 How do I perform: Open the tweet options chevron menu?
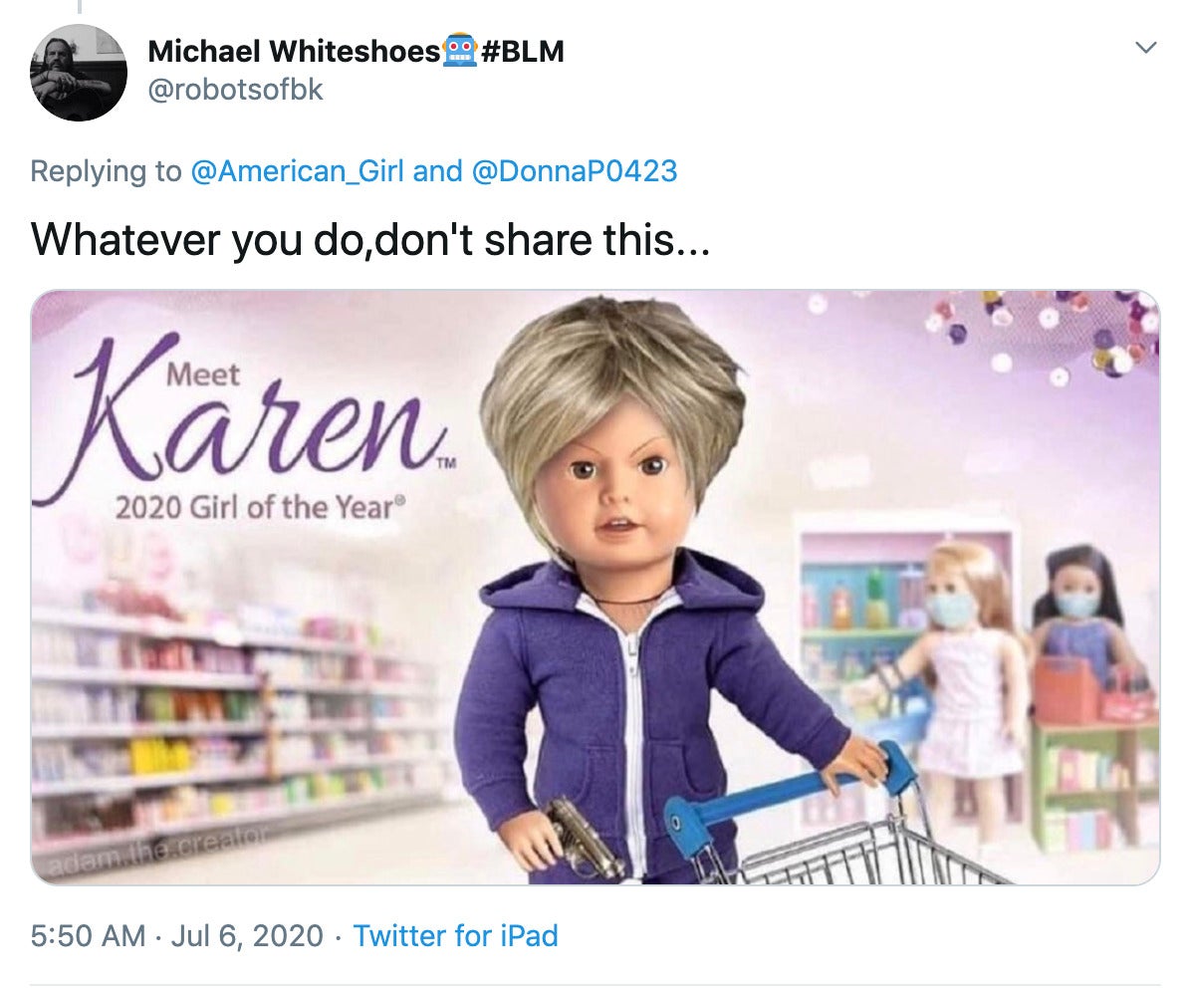pyautogui.click(x=1145, y=48)
